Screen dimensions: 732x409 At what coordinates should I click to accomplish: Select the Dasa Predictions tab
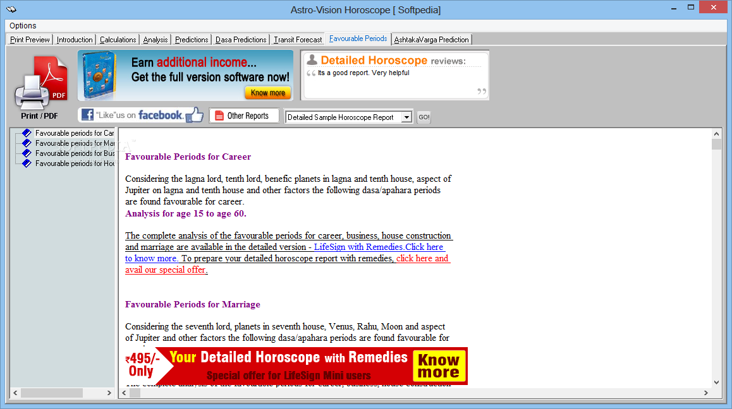pos(241,40)
